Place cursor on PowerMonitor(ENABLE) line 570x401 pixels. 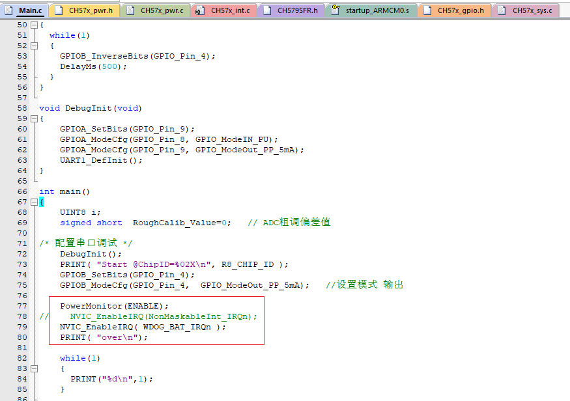click(114, 306)
